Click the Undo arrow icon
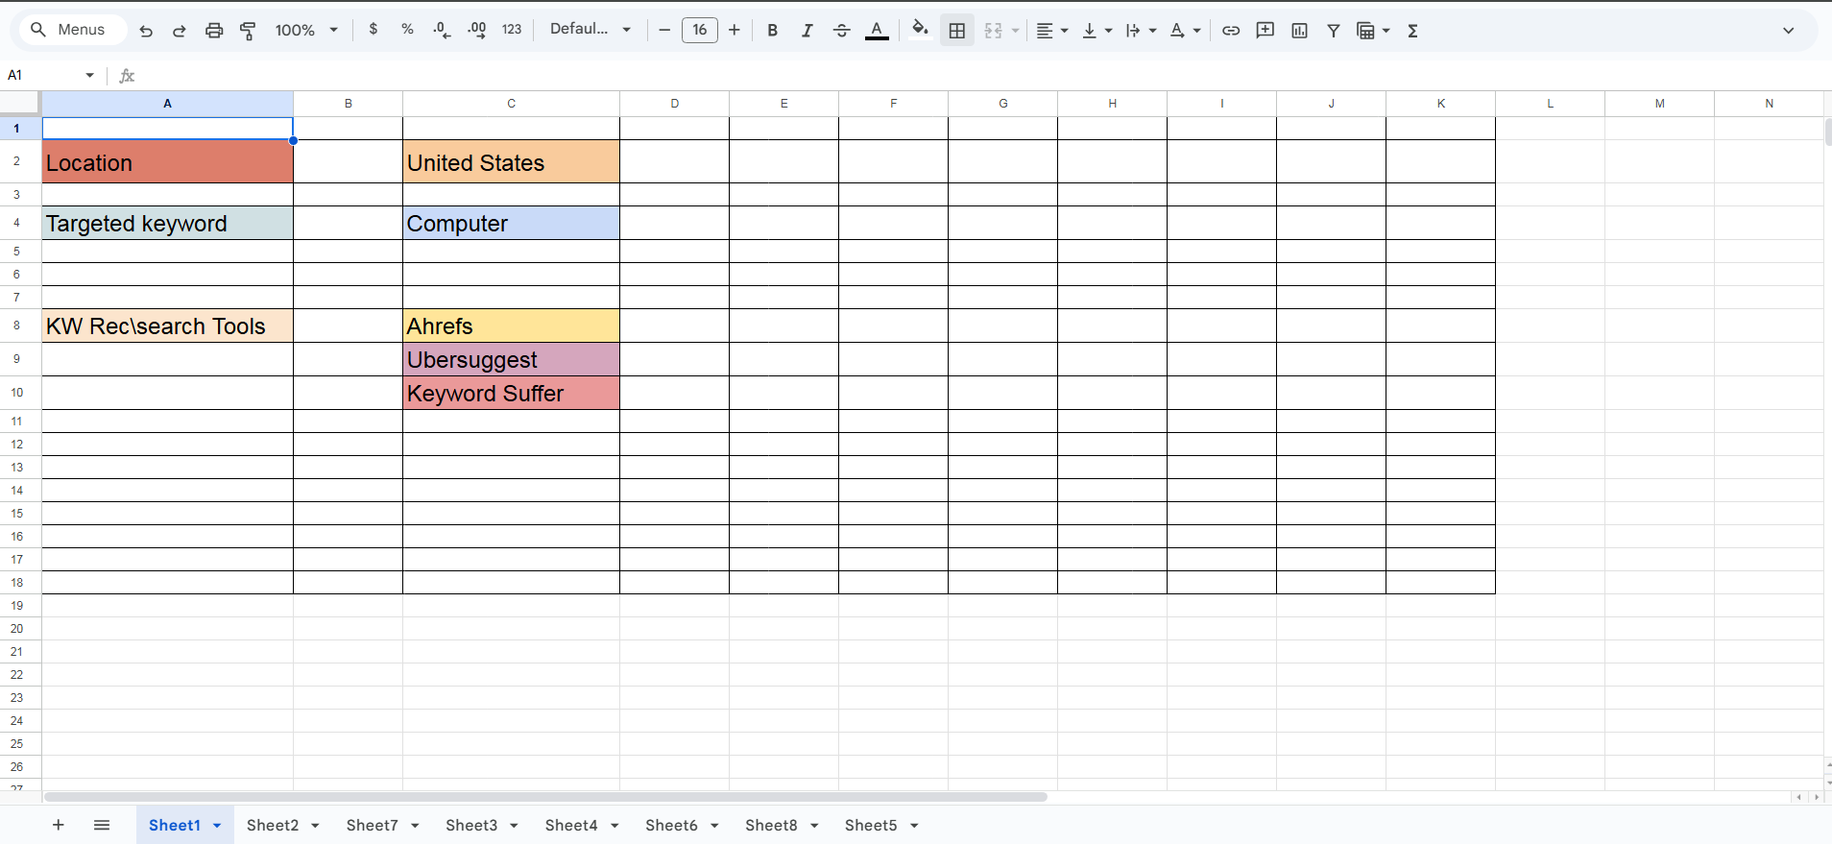Viewport: 1832px width, 844px height. tap(146, 31)
